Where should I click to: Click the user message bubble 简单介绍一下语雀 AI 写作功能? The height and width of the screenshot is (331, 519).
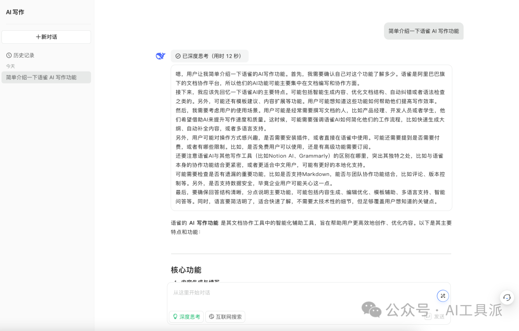(424, 31)
